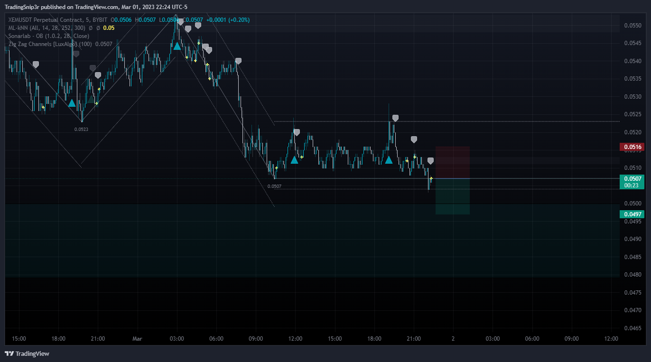Viewport: 651px width, 362px height.
Task: Select teal buy triangle under the 0.0550 peak
Action: coord(177,46)
